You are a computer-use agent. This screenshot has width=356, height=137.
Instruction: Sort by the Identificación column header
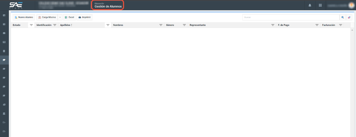coord(44,25)
